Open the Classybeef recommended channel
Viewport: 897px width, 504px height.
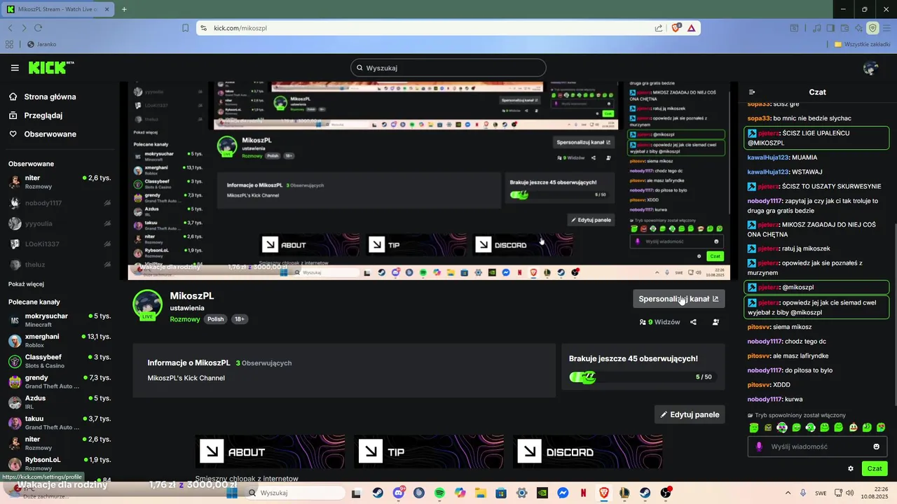tap(59, 361)
